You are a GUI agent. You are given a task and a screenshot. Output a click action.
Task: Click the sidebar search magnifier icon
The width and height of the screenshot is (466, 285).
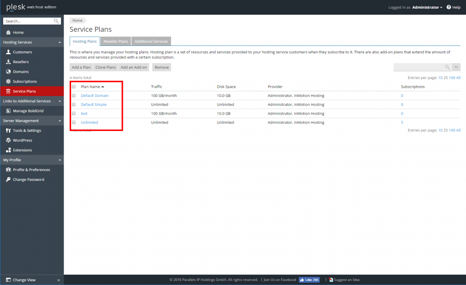tap(56, 21)
